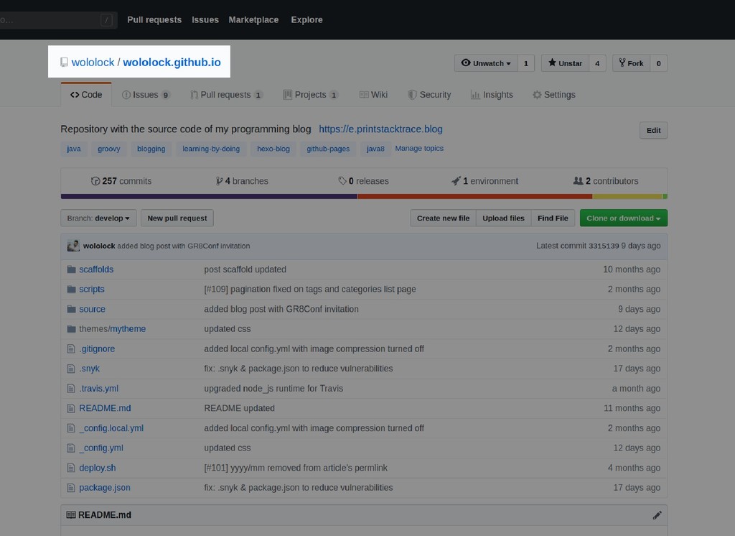735x536 pixels.
Task: Click the purple segment of language bar
Action: click(x=209, y=197)
